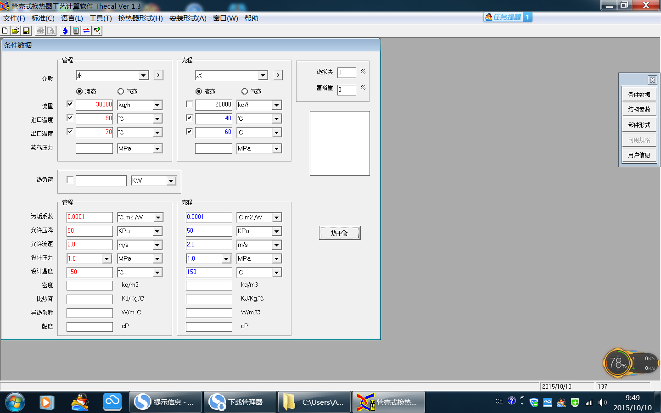Viewport: 661px width, 413px height.
Task: Click the New file toolbar icon
Action: 5,31
